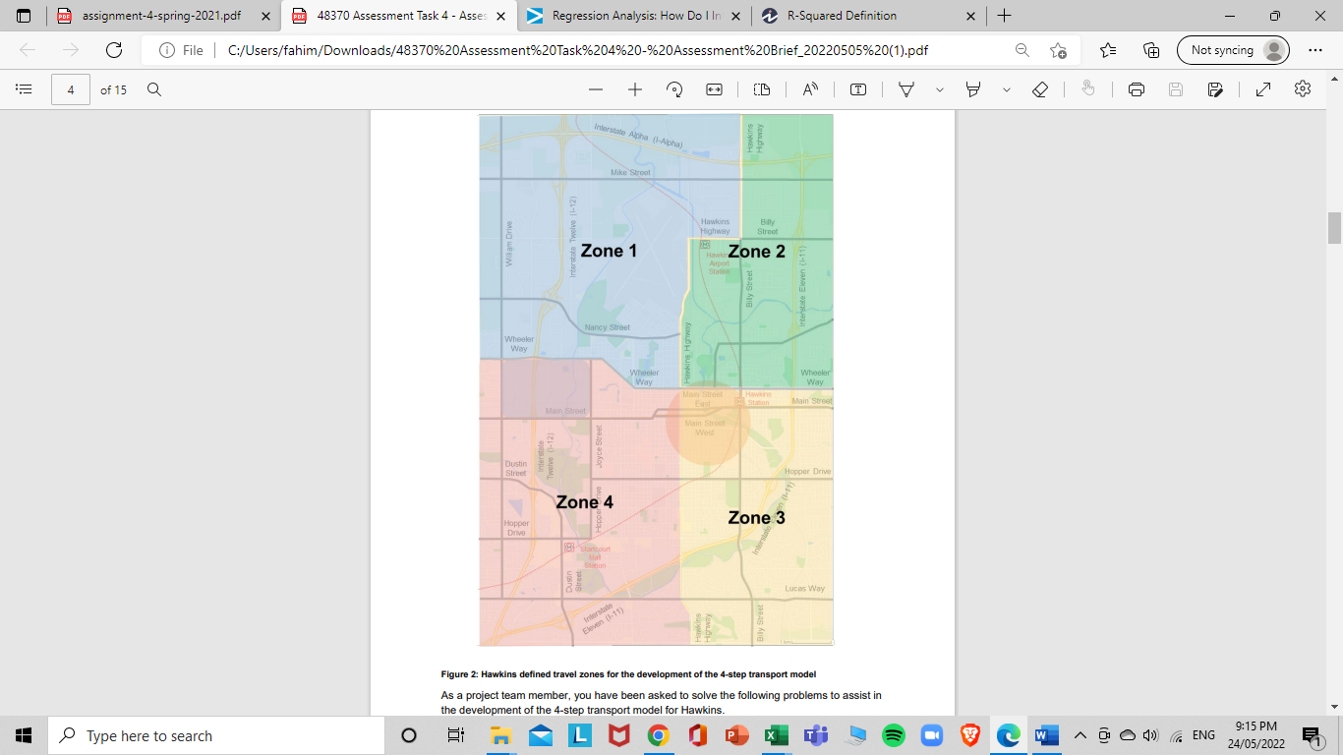Close the assignment-4-spring-2021.pdf tab
Screen dimensions: 1343x755
tap(265, 16)
